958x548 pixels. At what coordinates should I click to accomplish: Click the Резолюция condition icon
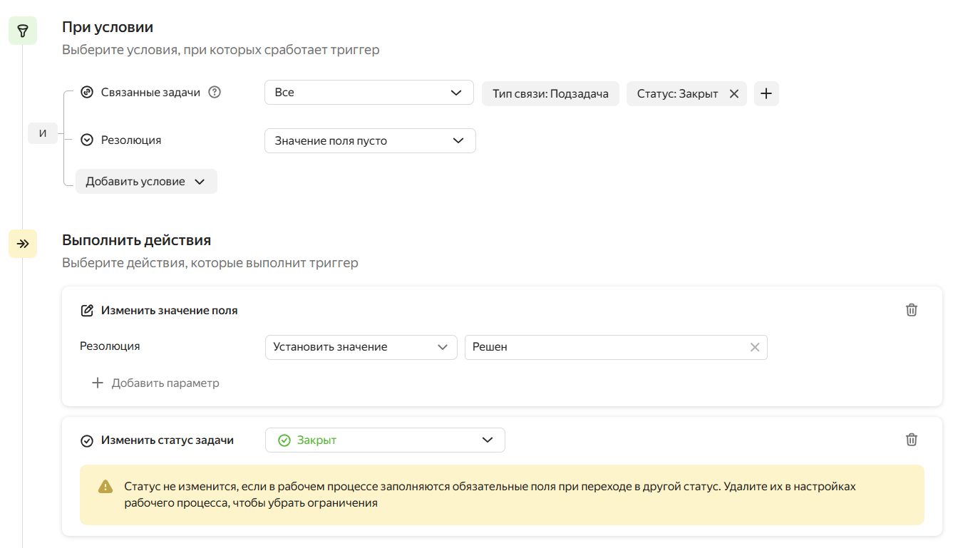(87, 140)
